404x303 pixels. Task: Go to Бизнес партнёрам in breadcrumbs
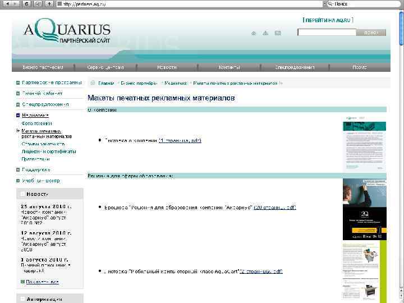coord(139,83)
